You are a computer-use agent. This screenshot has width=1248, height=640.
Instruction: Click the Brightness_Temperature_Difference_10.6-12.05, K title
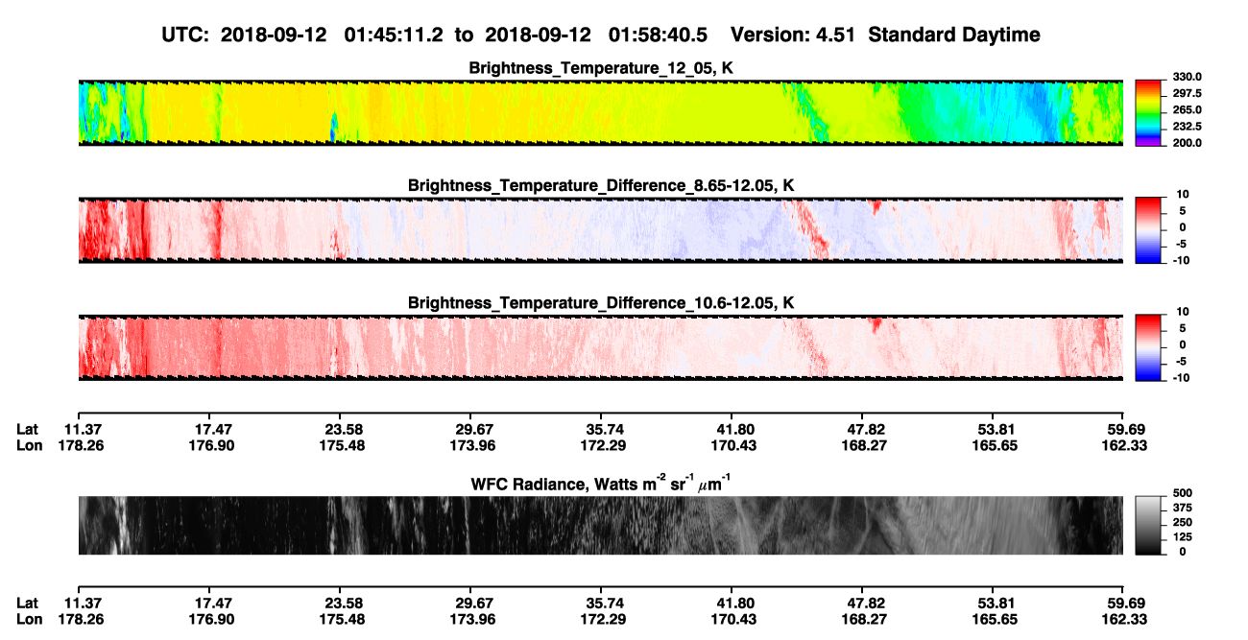[x=601, y=303]
